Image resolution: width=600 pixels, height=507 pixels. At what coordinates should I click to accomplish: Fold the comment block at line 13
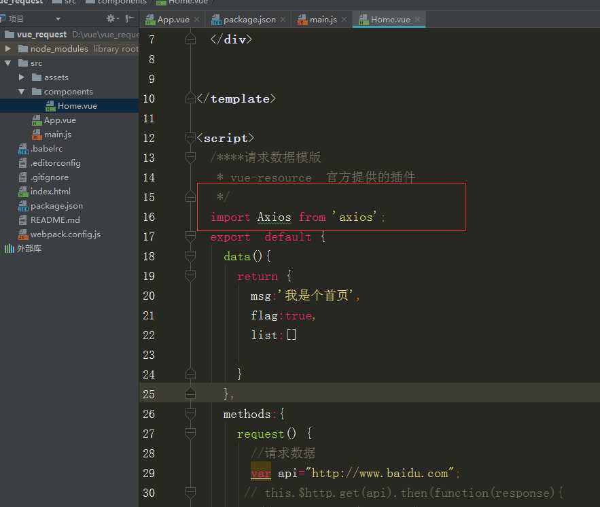coord(190,157)
